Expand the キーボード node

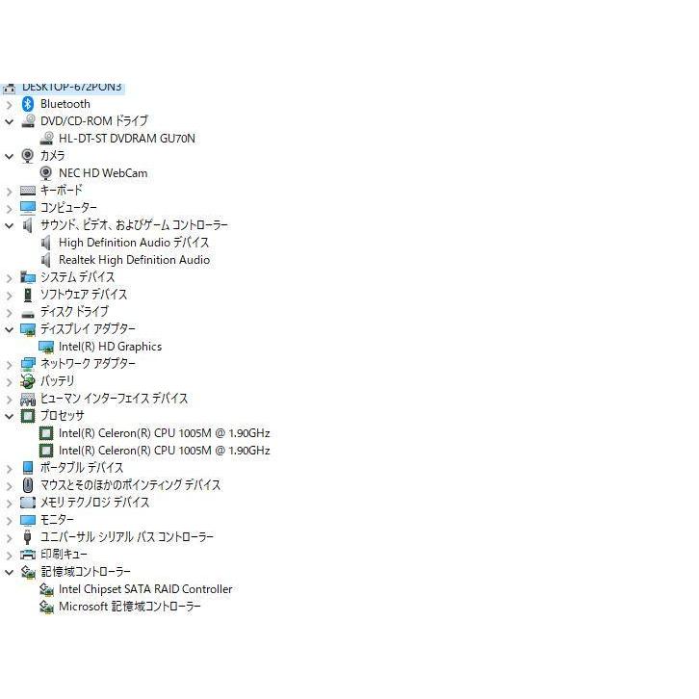[x=9, y=193]
